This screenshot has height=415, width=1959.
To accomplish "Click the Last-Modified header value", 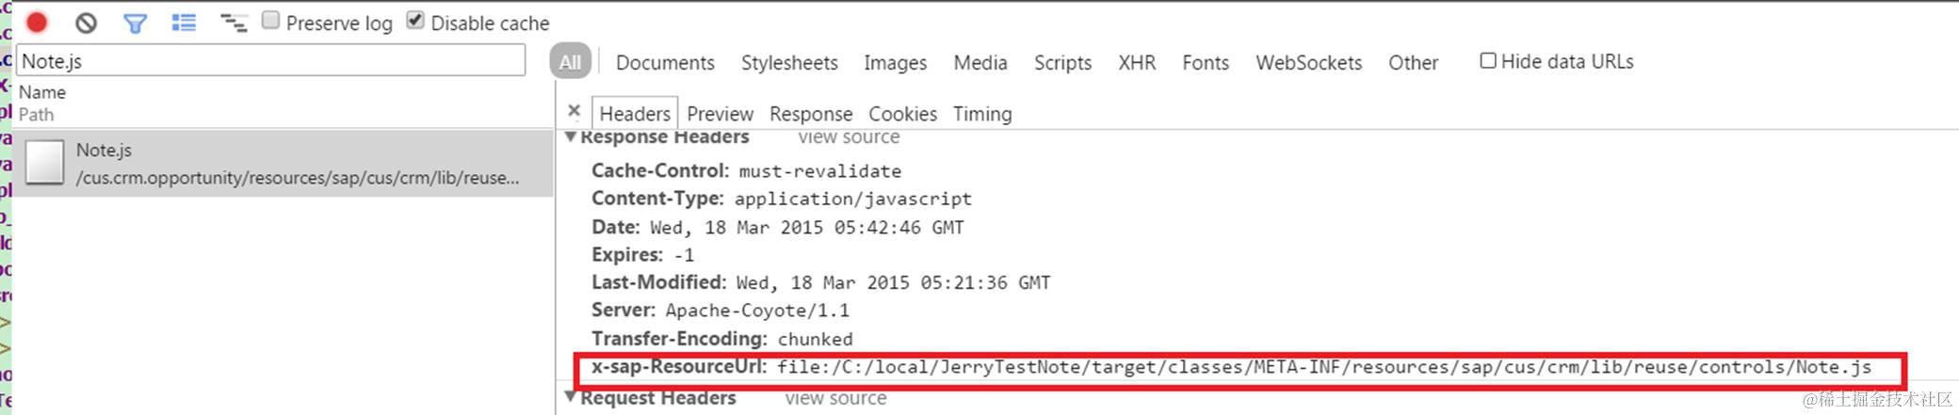I will [893, 283].
